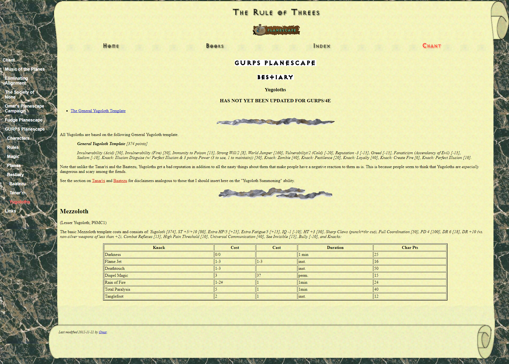Select Characters in the sidebar

18,138
